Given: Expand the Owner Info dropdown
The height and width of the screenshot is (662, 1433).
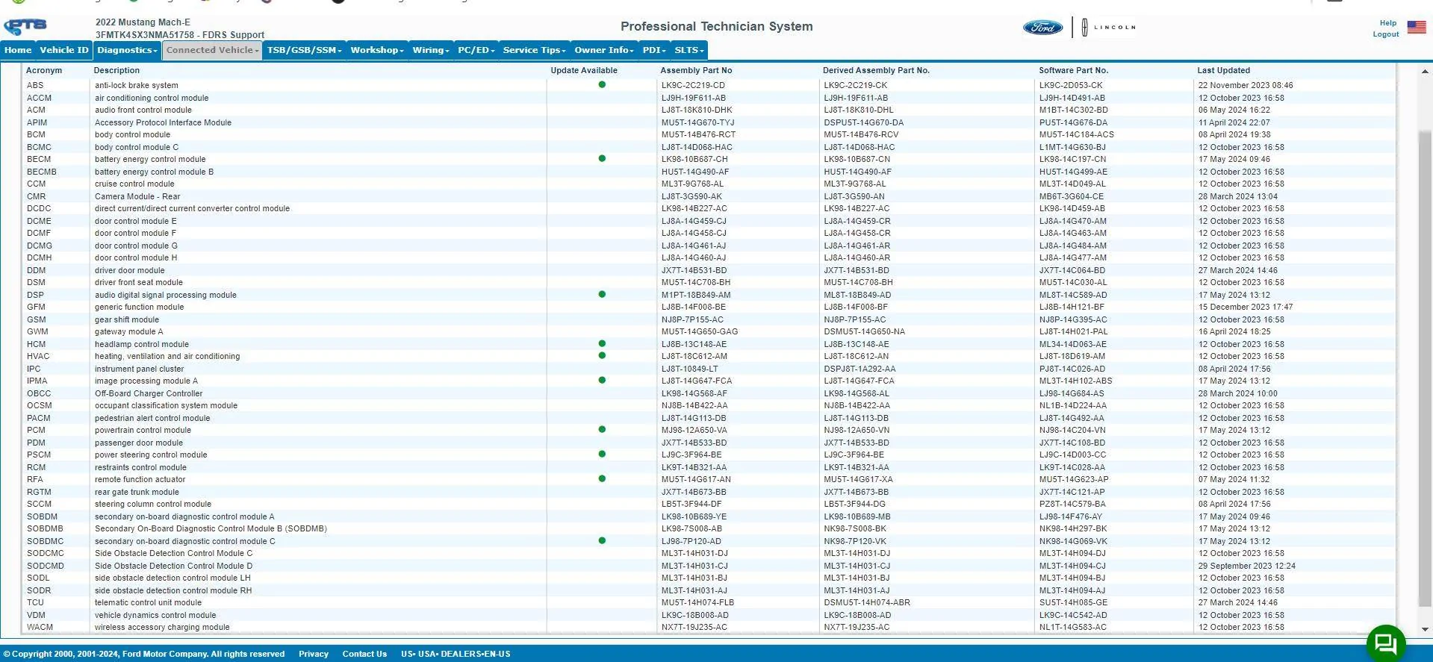Looking at the screenshot, I should [604, 50].
